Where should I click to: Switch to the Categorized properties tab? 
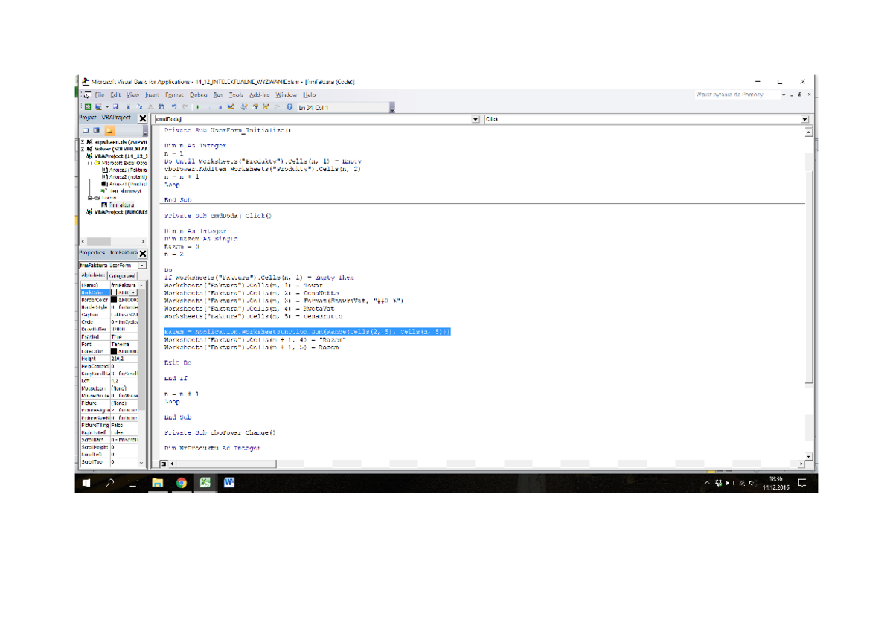[123, 275]
